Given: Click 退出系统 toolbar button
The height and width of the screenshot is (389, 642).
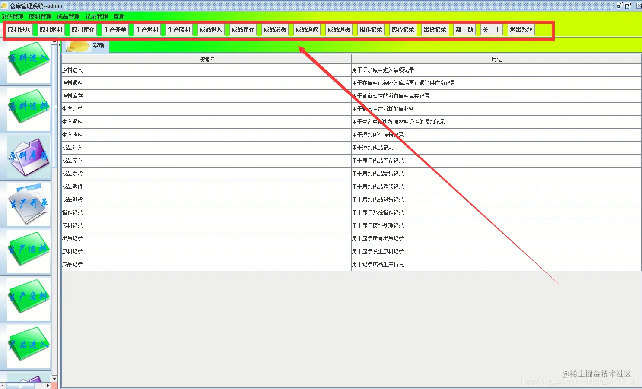Looking at the screenshot, I should (x=521, y=29).
